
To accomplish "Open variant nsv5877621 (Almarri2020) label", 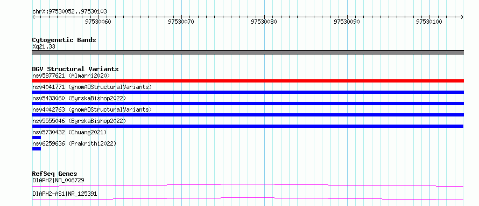I will pyautogui.click(x=71, y=75).
